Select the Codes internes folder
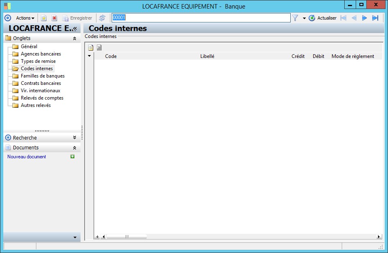Viewport: 388px width, 253px height. 37,69
